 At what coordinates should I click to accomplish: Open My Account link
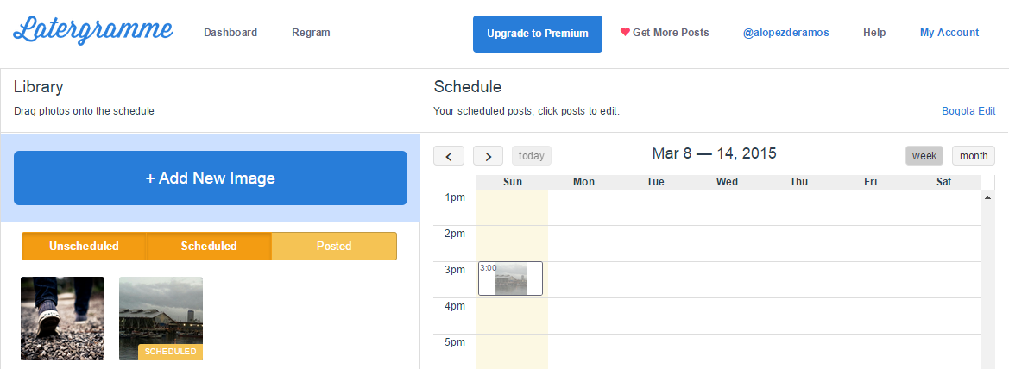point(949,33)
